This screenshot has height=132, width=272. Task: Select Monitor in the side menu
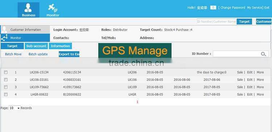click(25, 38)
